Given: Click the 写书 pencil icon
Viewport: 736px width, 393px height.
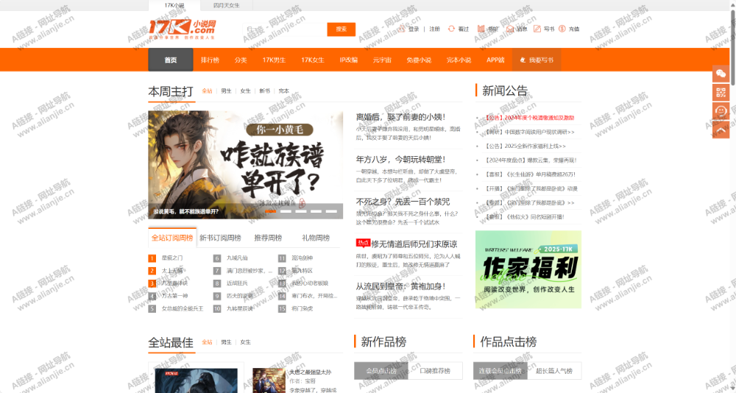Looking at the screenshot, I should coord(537,29).
